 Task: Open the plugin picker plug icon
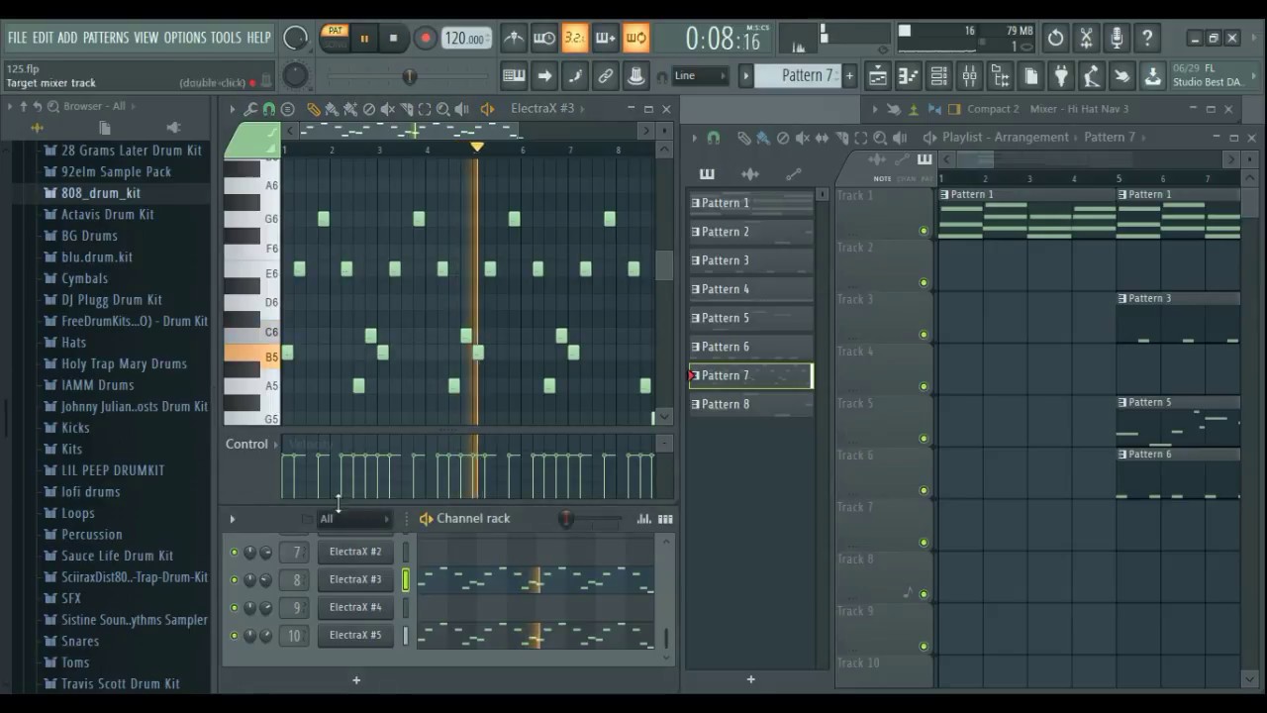point(1061,75)
